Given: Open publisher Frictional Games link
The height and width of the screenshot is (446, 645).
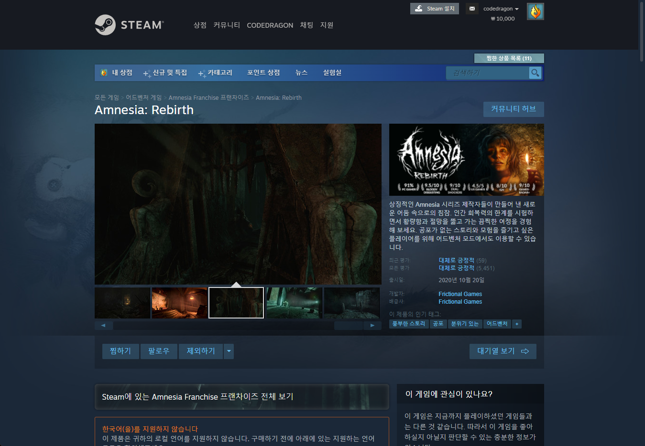Looking at the screenshot, I should [x=460, y=302].
